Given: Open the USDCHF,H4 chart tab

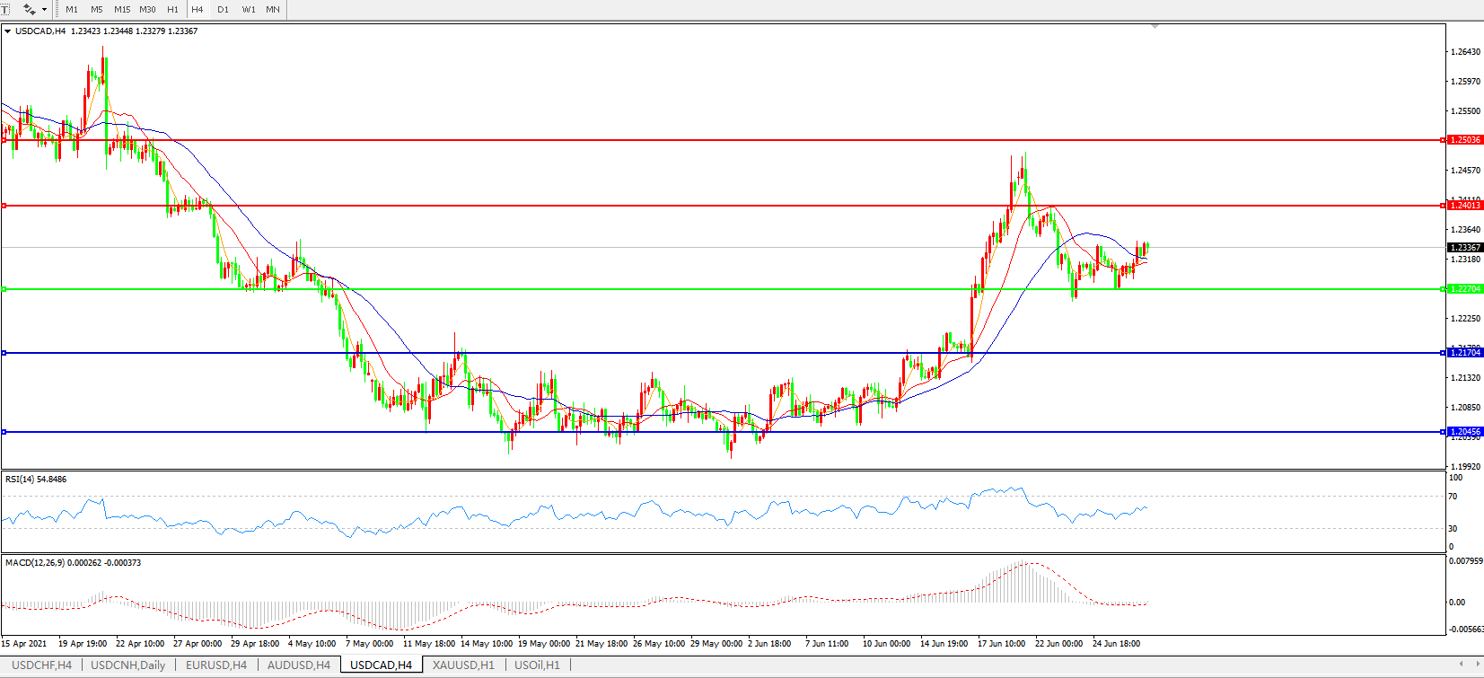Looking at the screenshot, I should [41, 665].
